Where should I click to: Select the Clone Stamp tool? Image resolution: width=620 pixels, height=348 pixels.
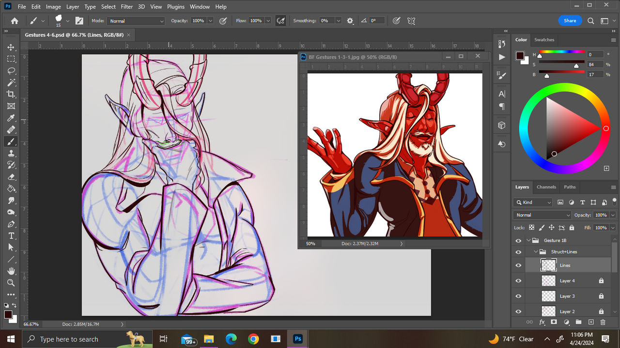11,153
